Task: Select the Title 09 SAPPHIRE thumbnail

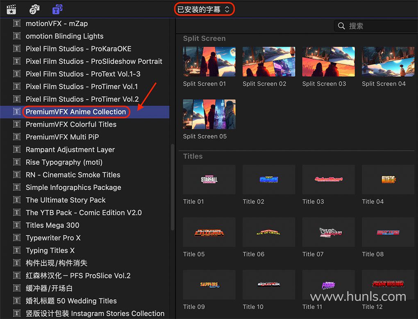Action: [209, 285]
